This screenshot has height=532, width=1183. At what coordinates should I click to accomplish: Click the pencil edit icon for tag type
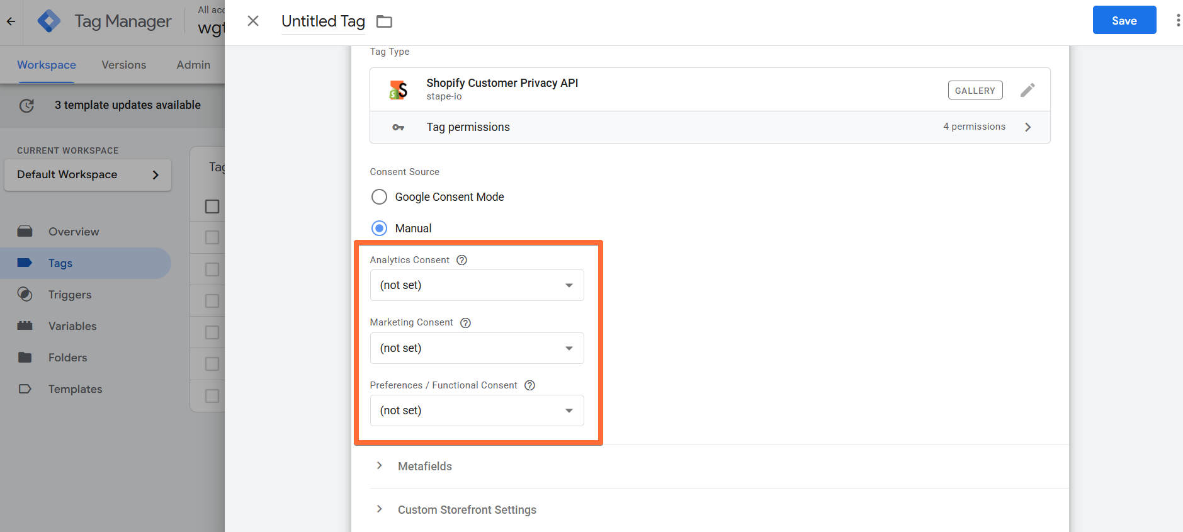tap(1027, 90)
